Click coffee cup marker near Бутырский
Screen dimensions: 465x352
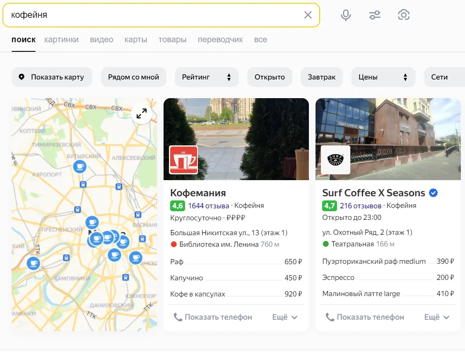(x=80, y=166)
